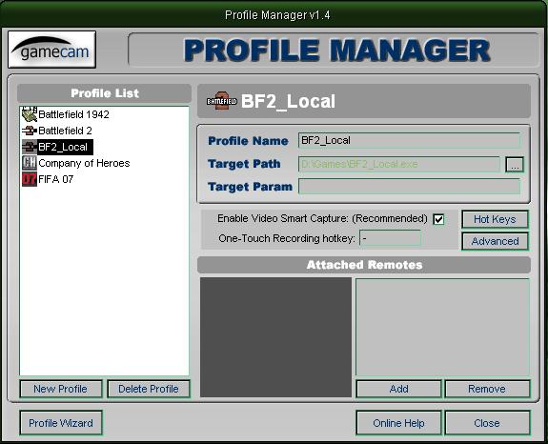Image resolution: width=548 pixels, height=444 pixels.
Task: Click the One-Touch Recording hotkey field
Action: tap(390, 238)
